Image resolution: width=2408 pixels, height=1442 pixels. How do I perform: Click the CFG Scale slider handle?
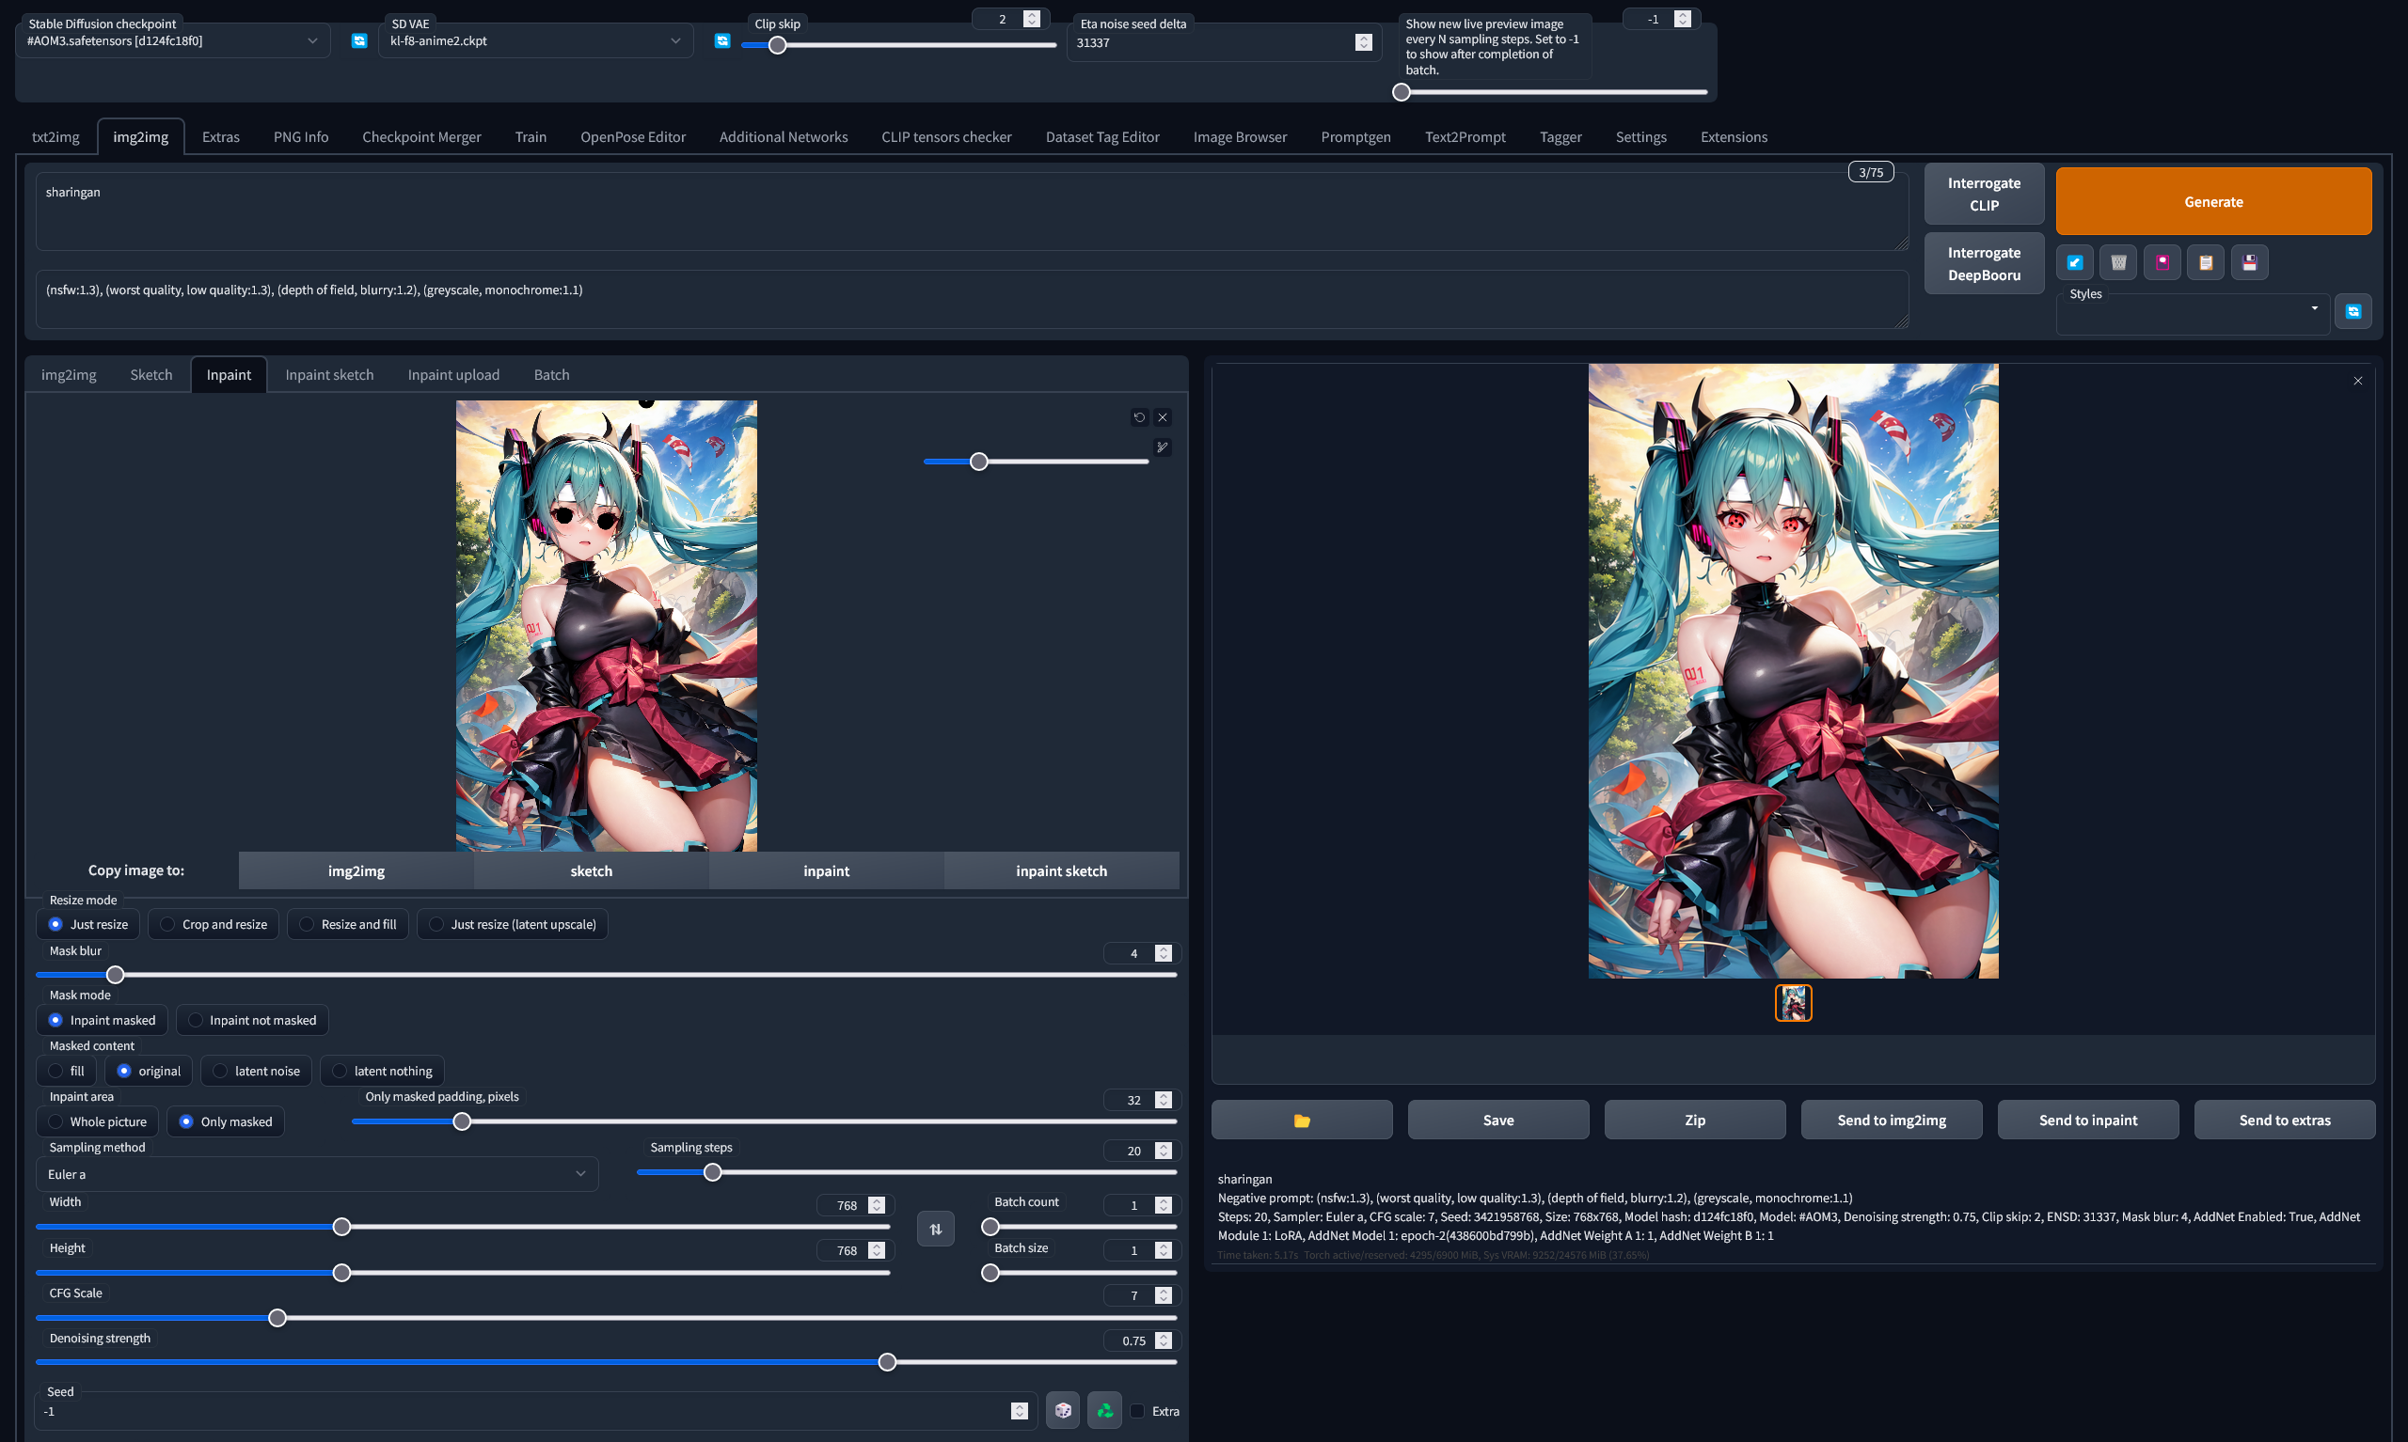click(x=277, y=1318)
